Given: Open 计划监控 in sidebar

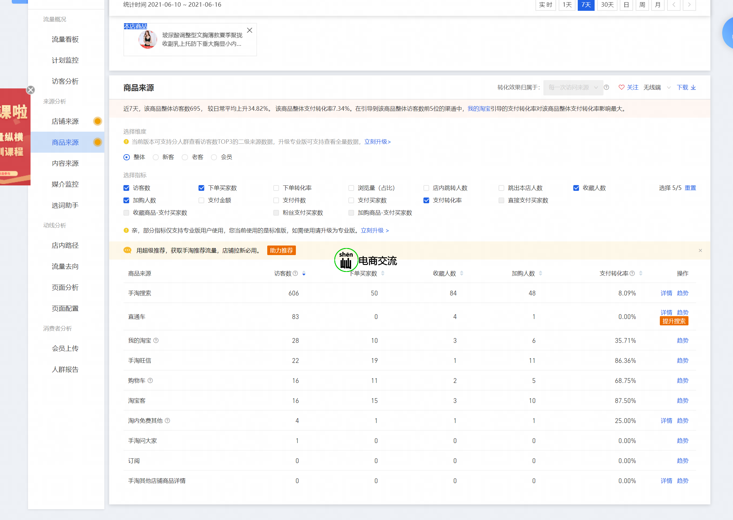Looking at the screenshot, I should coord(65,60).
